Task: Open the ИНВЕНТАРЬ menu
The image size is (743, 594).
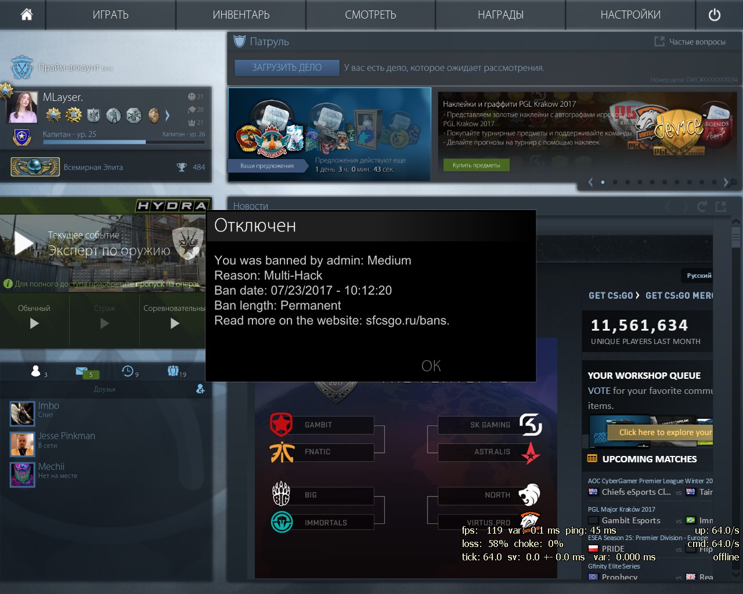Action: click(x=241, y=15)
